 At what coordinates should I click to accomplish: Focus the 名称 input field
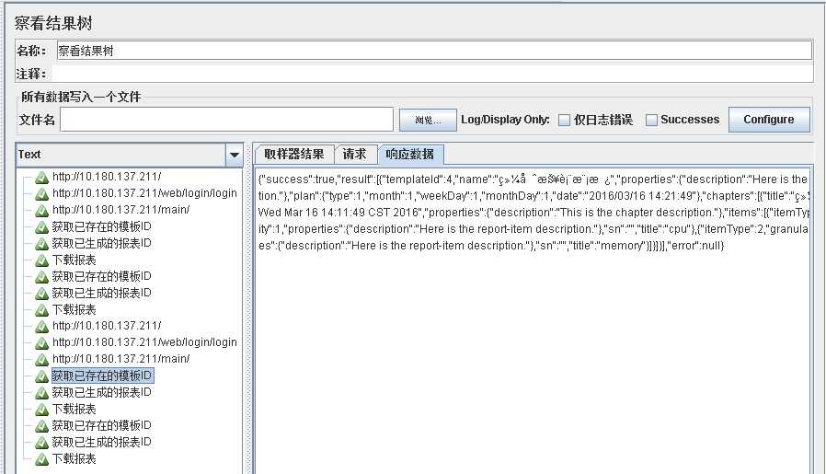(433, 51)
